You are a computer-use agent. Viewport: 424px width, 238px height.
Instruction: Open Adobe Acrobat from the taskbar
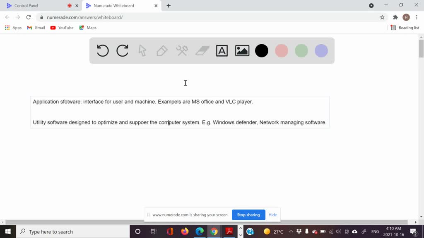click(229, 231)
